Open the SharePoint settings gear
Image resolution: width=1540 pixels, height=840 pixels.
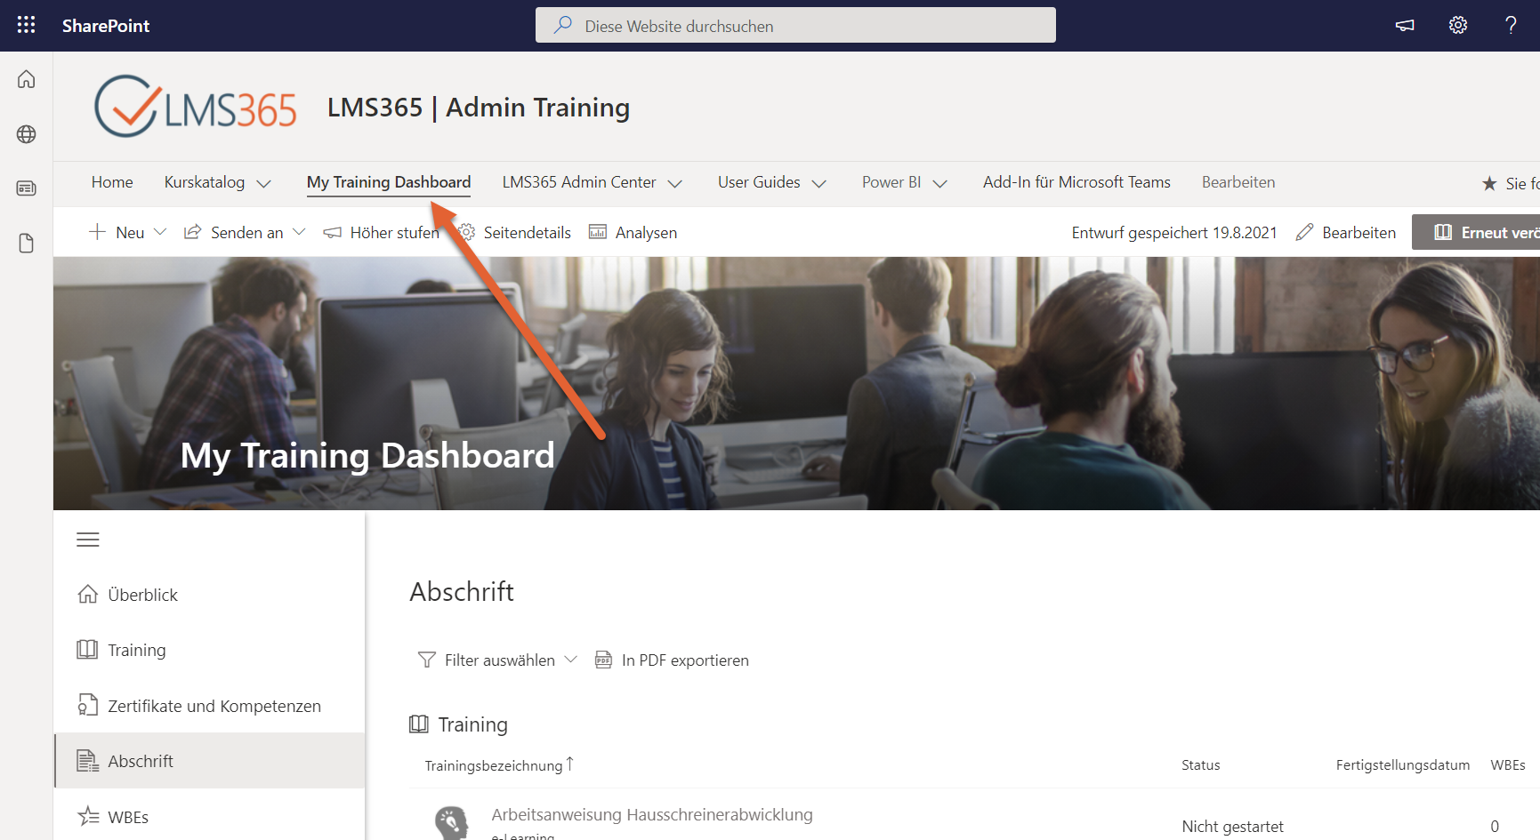tap(1457, 25)
